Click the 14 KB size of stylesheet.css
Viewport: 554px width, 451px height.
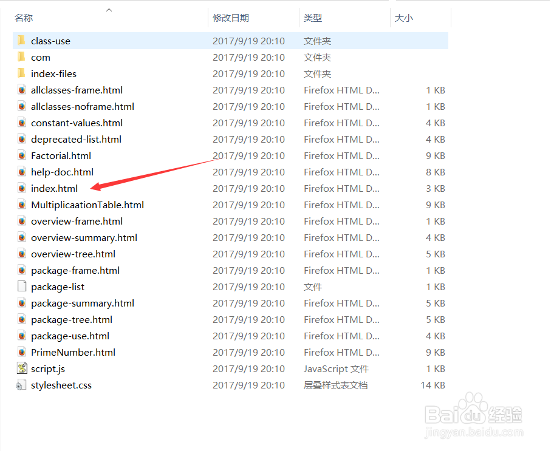coord(433,385)
